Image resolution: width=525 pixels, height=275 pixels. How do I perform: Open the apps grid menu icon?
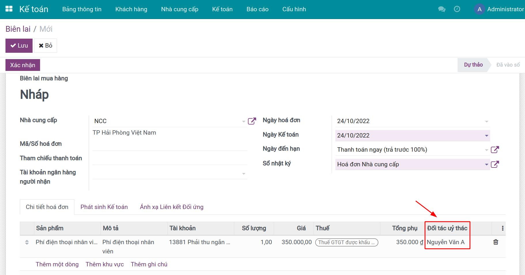pos(9,9)
